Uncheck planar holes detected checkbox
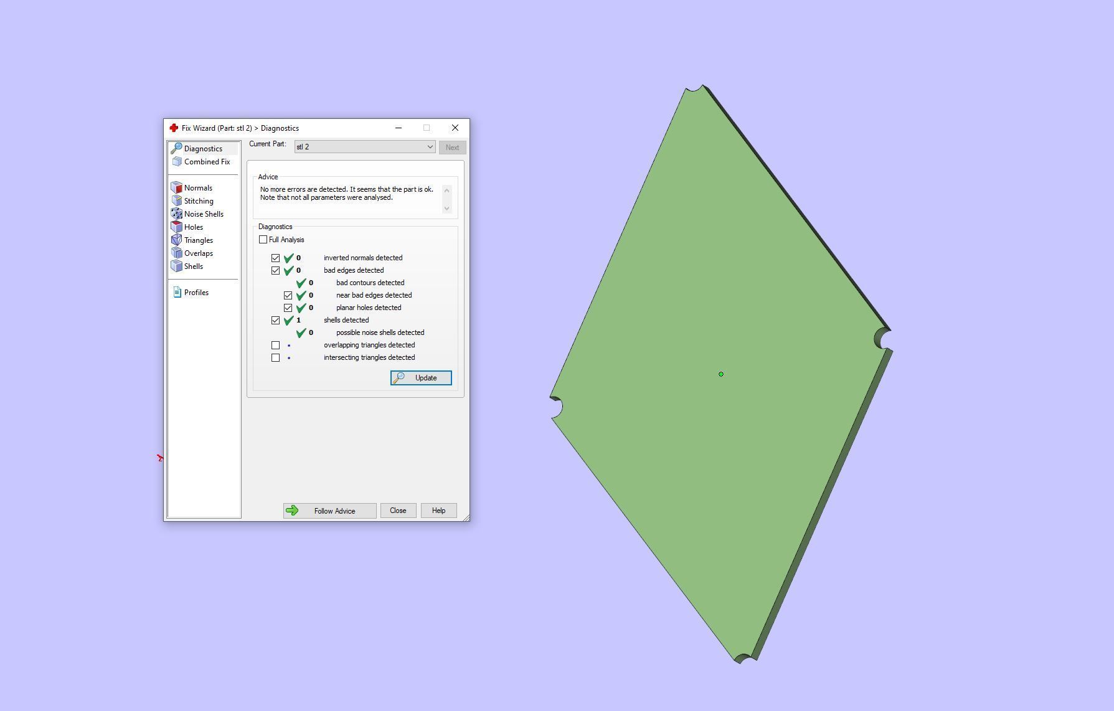 288,308
